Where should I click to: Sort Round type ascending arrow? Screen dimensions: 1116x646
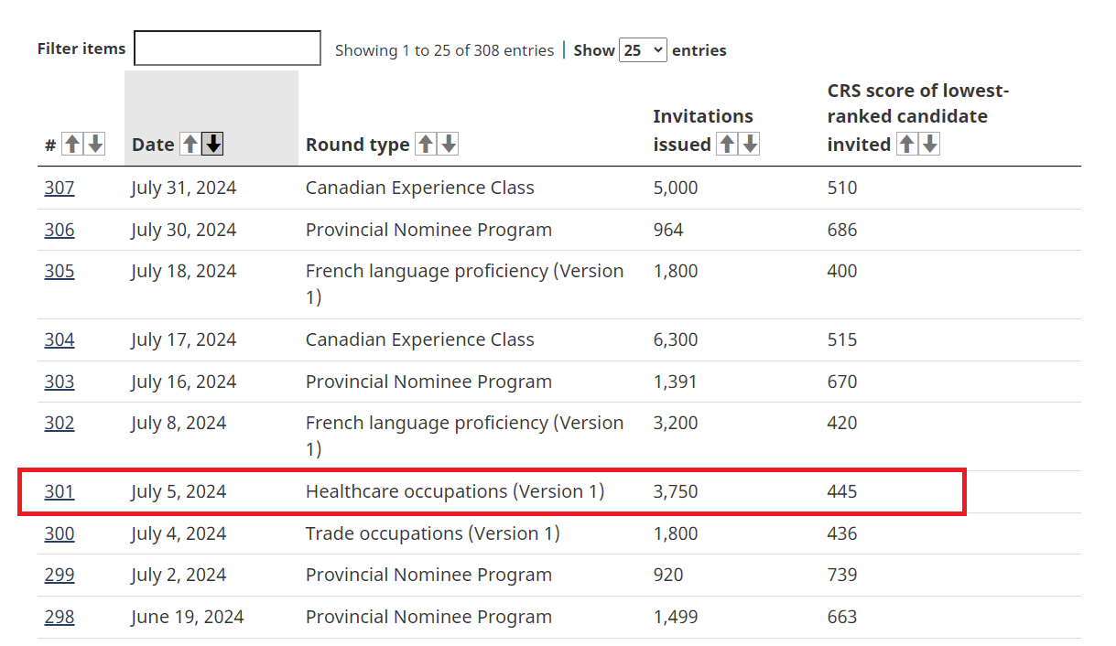(x=425, y=144)
